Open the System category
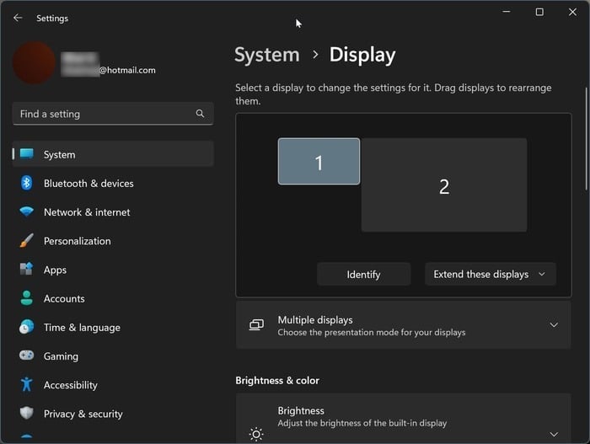 (x=113, y=154)
